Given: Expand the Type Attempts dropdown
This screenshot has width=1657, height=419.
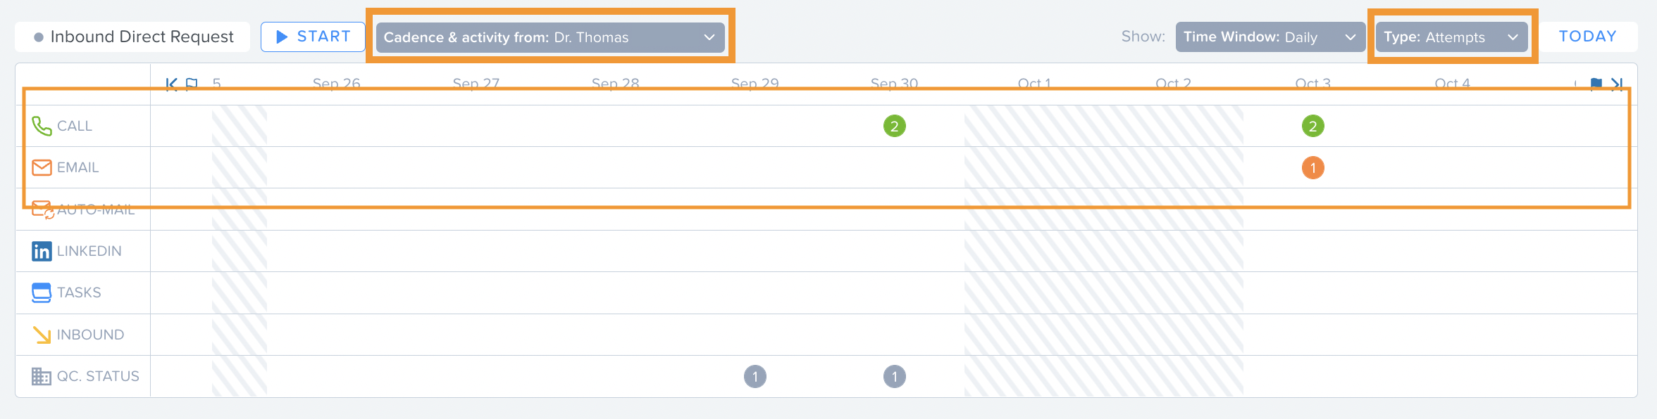Looking at the screenshot, I should coord(1451,37).
